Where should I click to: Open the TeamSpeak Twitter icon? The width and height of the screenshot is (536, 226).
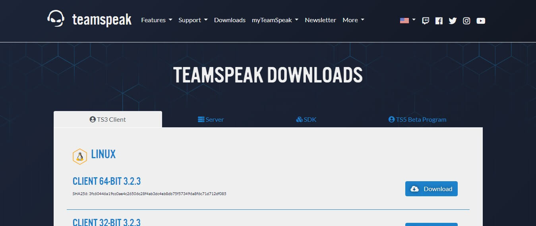[453, 21]
